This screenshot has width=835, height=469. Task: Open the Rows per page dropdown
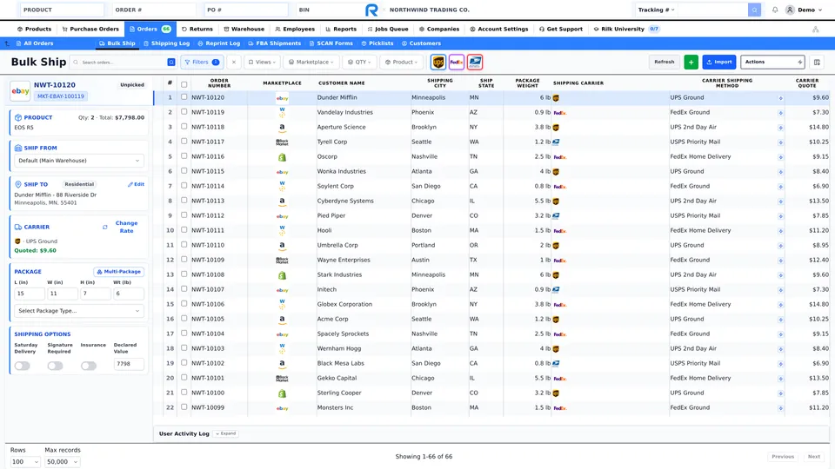24,461
